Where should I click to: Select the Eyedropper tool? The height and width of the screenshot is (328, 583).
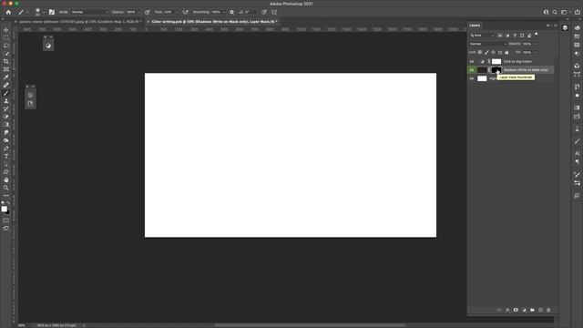point(6,77)
